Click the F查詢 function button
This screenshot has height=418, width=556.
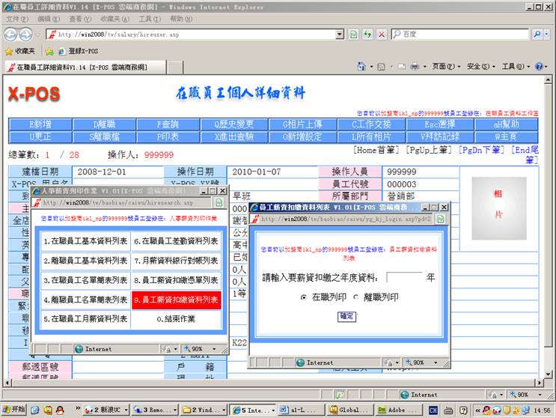(x=168, y=124)
